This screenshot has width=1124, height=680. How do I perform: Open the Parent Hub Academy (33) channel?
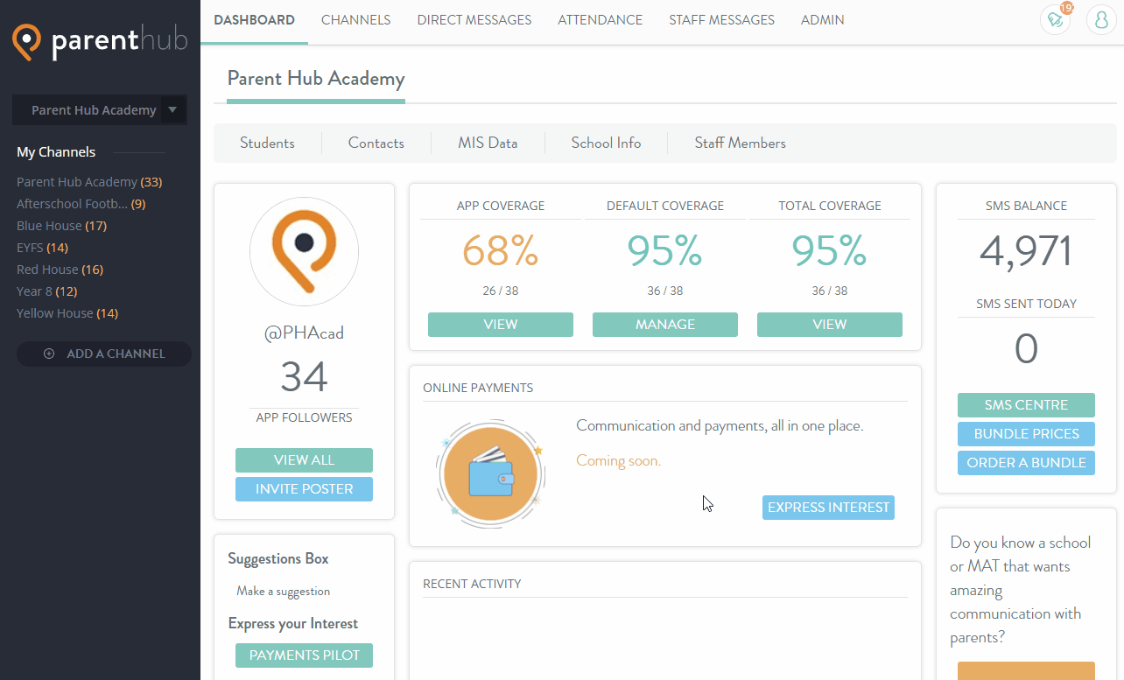[89, 182]
